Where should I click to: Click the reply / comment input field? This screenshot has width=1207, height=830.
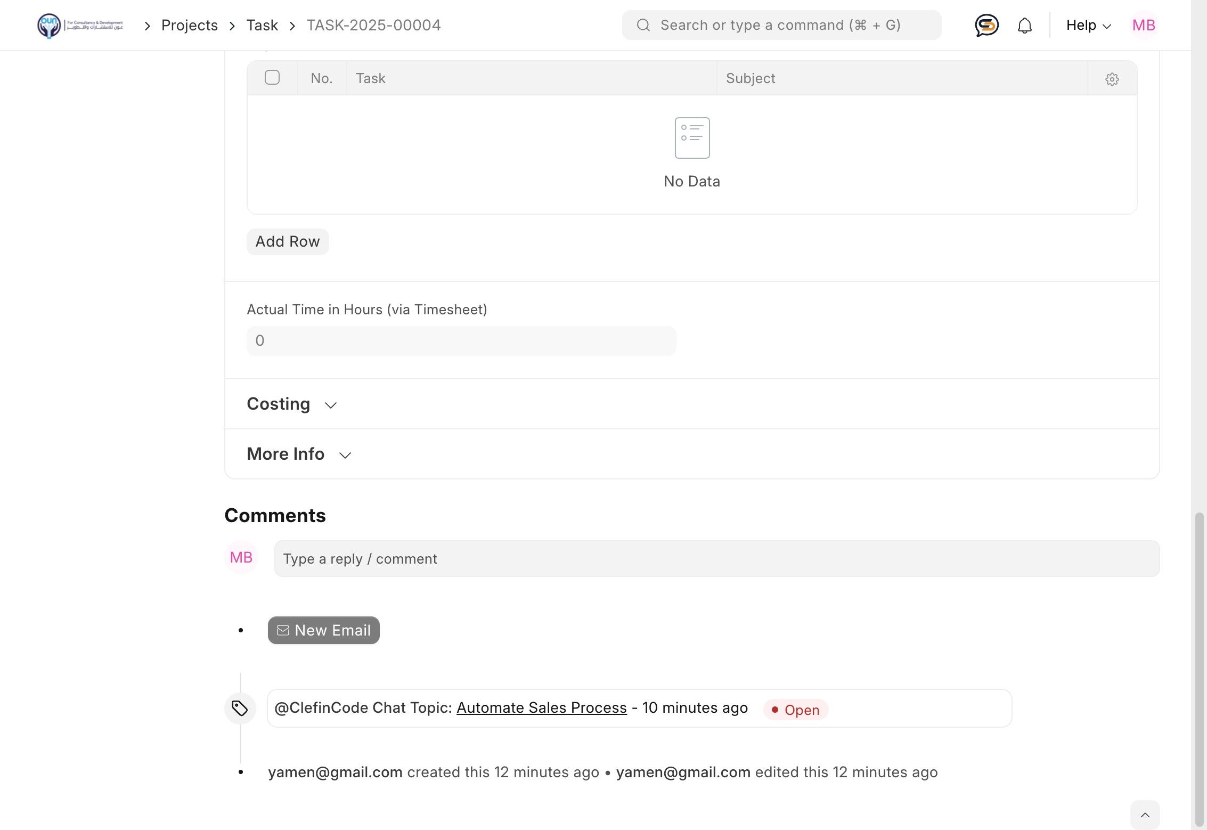click(716, 558)
